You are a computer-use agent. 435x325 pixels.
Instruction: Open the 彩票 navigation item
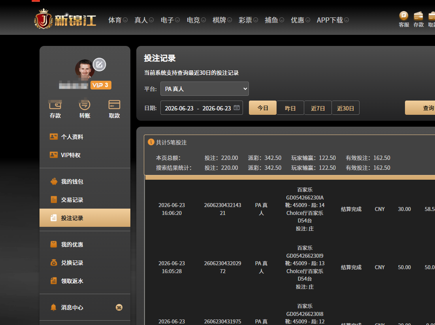tap(245, 20)
